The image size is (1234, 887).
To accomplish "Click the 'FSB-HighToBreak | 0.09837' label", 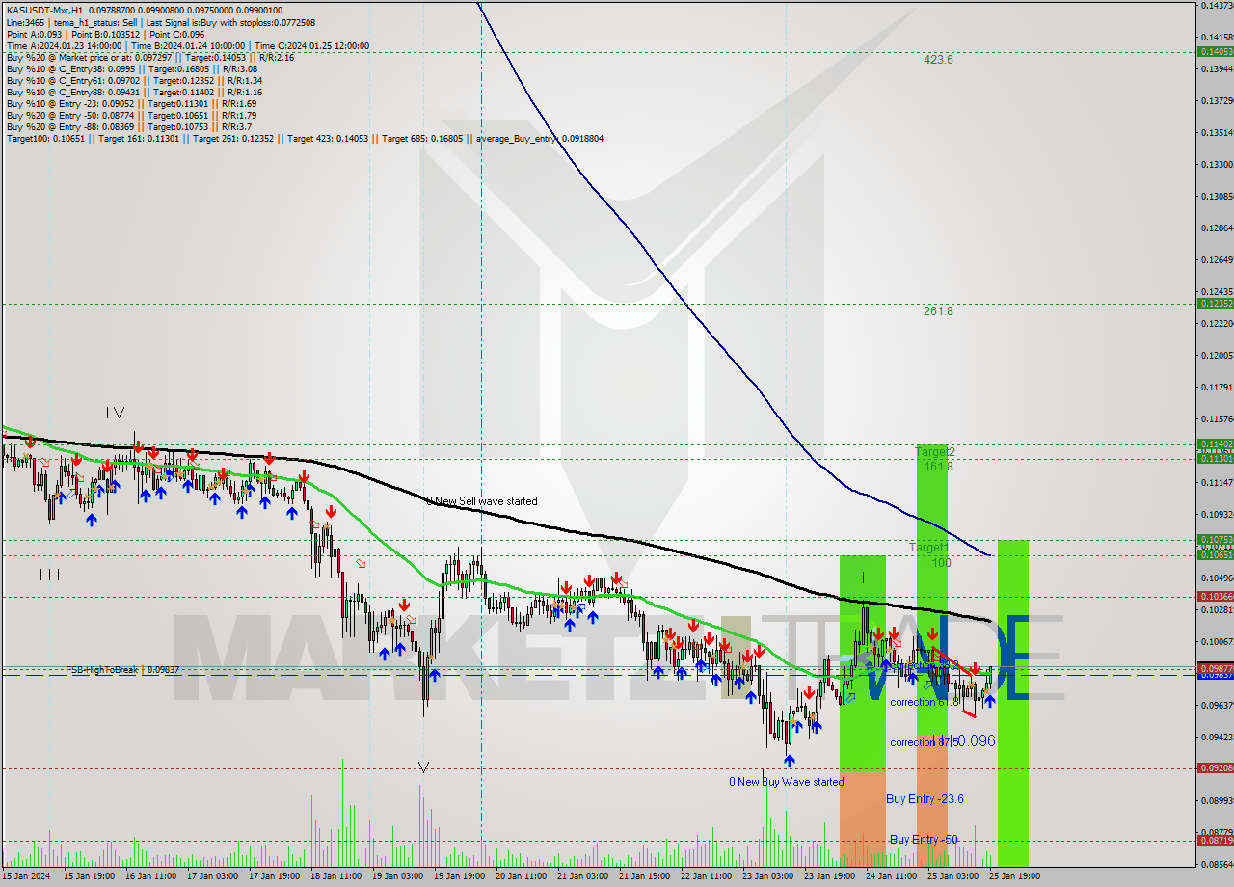I will (122, 669).
